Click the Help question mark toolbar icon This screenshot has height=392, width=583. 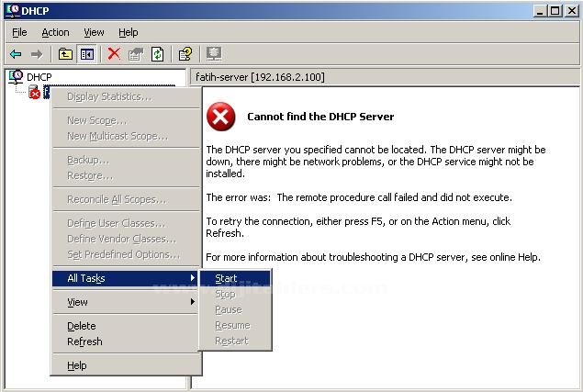pyautogui.click(x=185, y=54)
